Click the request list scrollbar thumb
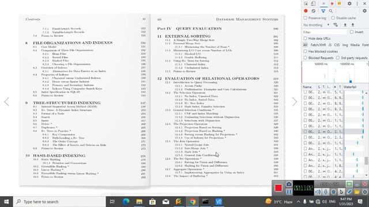 tap(367, 161)
